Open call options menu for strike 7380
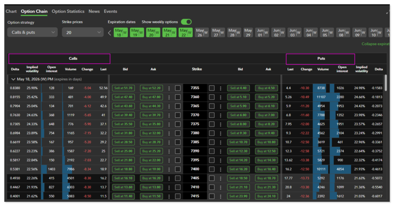The image size is (394, 206). [x=169, y=133]
